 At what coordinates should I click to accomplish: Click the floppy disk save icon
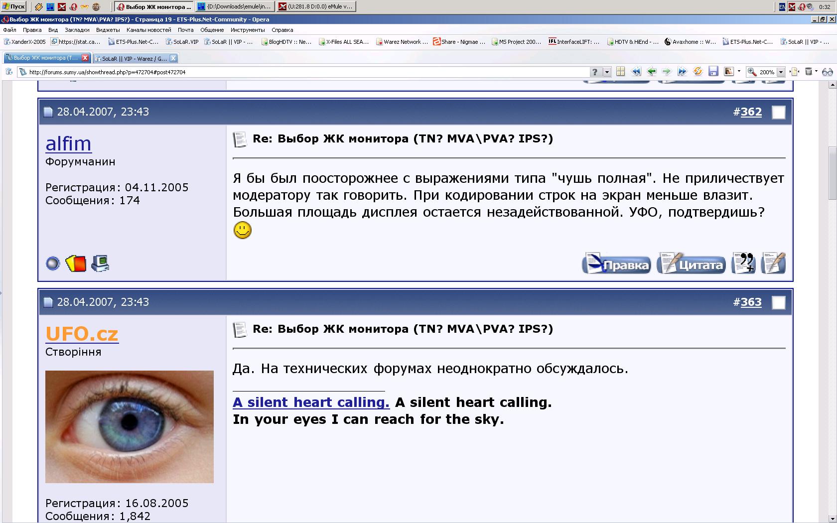pos(713,72)
